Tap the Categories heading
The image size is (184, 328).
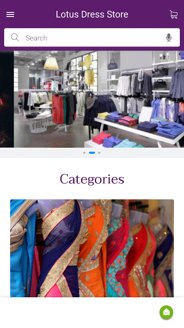point(92,179)
